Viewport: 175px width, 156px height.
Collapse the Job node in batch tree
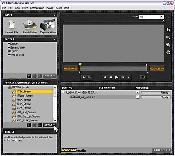63,92
